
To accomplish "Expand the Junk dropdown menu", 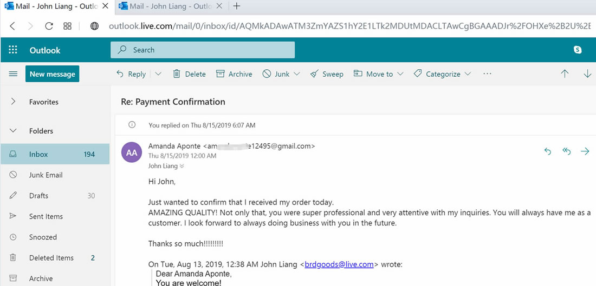I will [x=297, y=74].
